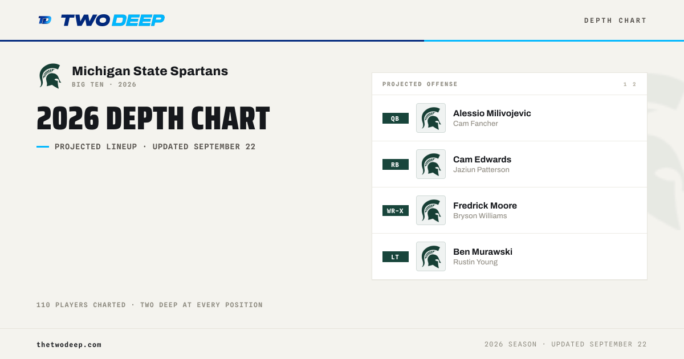Screen dimensions: 684x359
Task: Visit the thetwodeep.com footer link
Action: (x=69, y=345)
